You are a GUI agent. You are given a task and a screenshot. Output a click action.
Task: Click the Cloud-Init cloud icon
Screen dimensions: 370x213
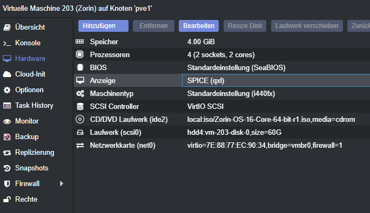7,74
